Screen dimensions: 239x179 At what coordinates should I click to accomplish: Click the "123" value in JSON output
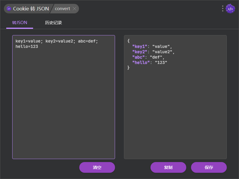161,62
